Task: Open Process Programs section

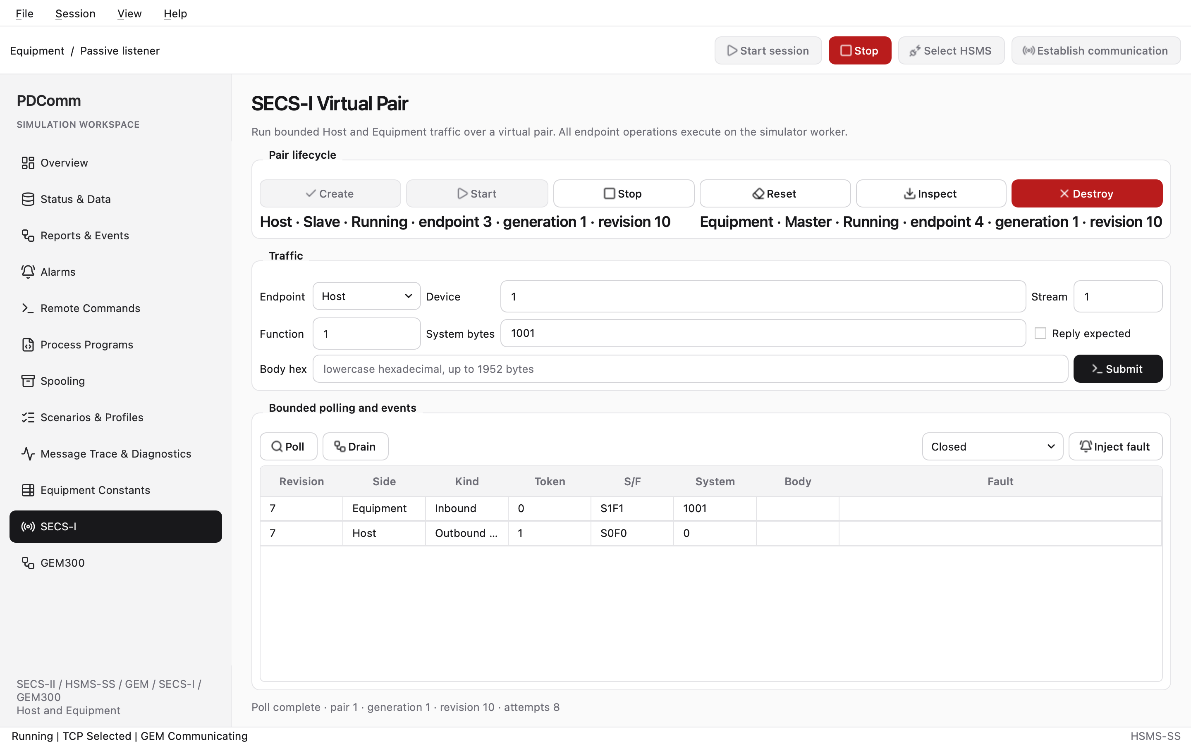Action: click(x=116, y=345)
